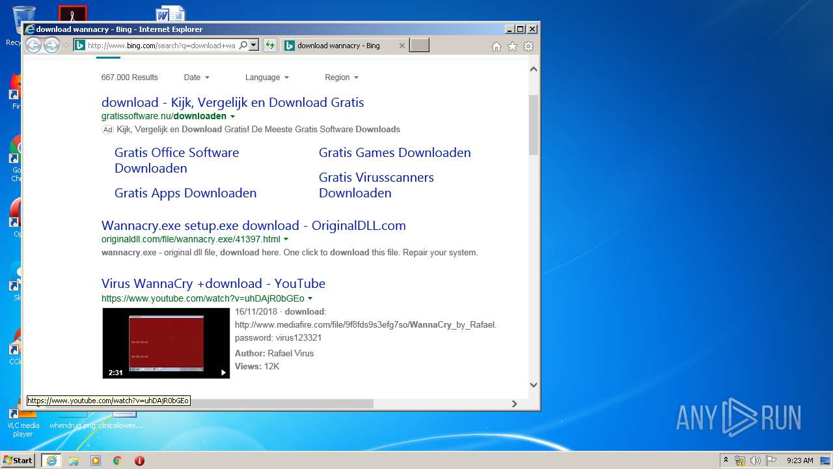
Task: Expand originaldll.com URL options arrow
Action: tap(286, 240)
